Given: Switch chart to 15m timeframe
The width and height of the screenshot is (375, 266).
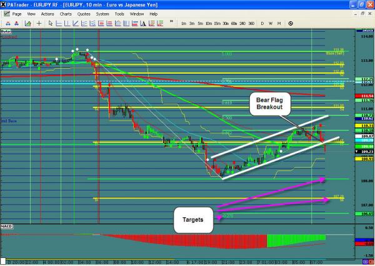Looking at the screenshot, I should [217, 23].
